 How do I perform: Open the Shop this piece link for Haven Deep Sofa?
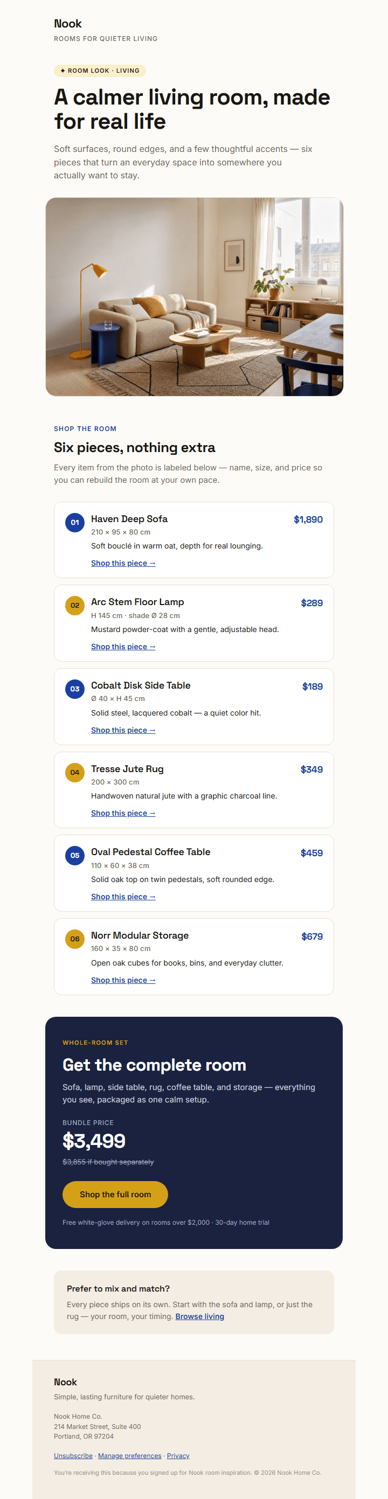(123, 563)
